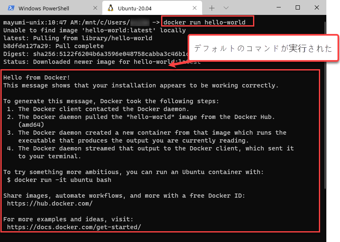Click 'executable that produces the output' line
The width and height of the screenshot is (340, 242).
click(x=133, y=140)
